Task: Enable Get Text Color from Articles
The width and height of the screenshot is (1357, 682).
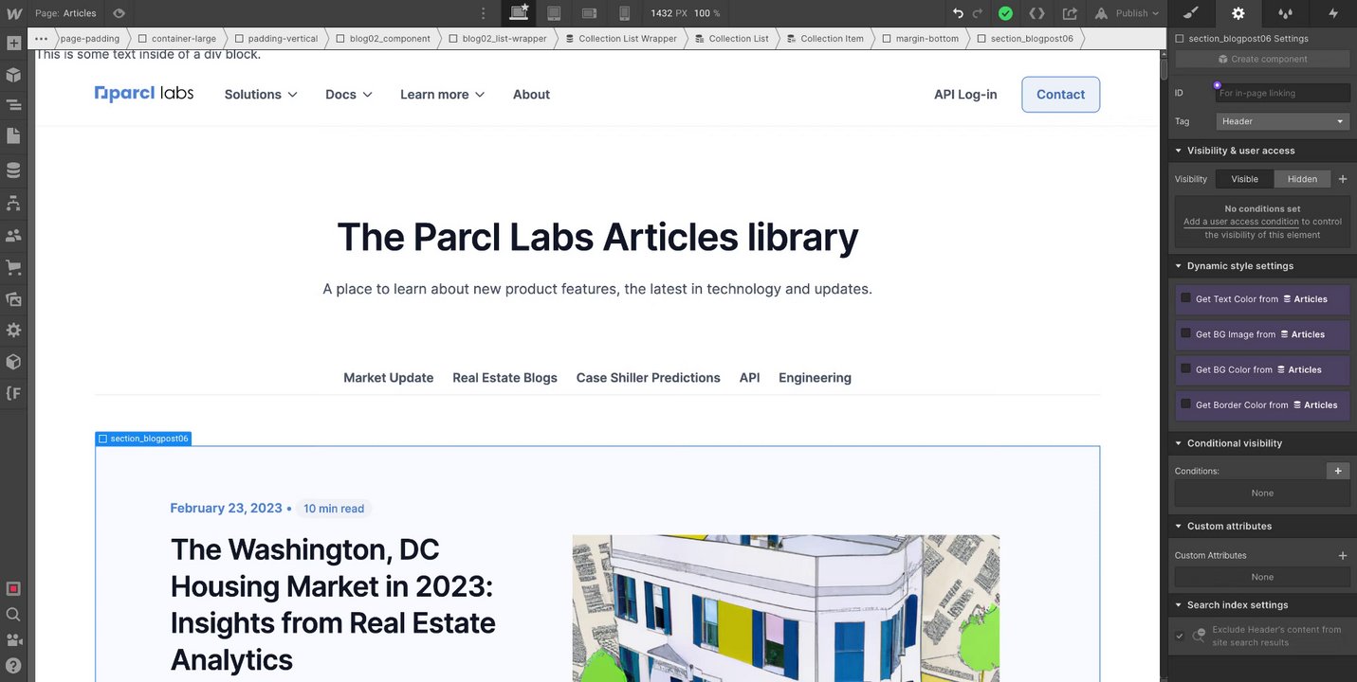Action: tap(1185, 297)
